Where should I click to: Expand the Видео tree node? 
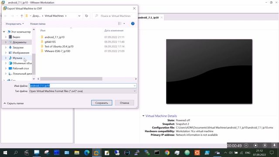6,37
